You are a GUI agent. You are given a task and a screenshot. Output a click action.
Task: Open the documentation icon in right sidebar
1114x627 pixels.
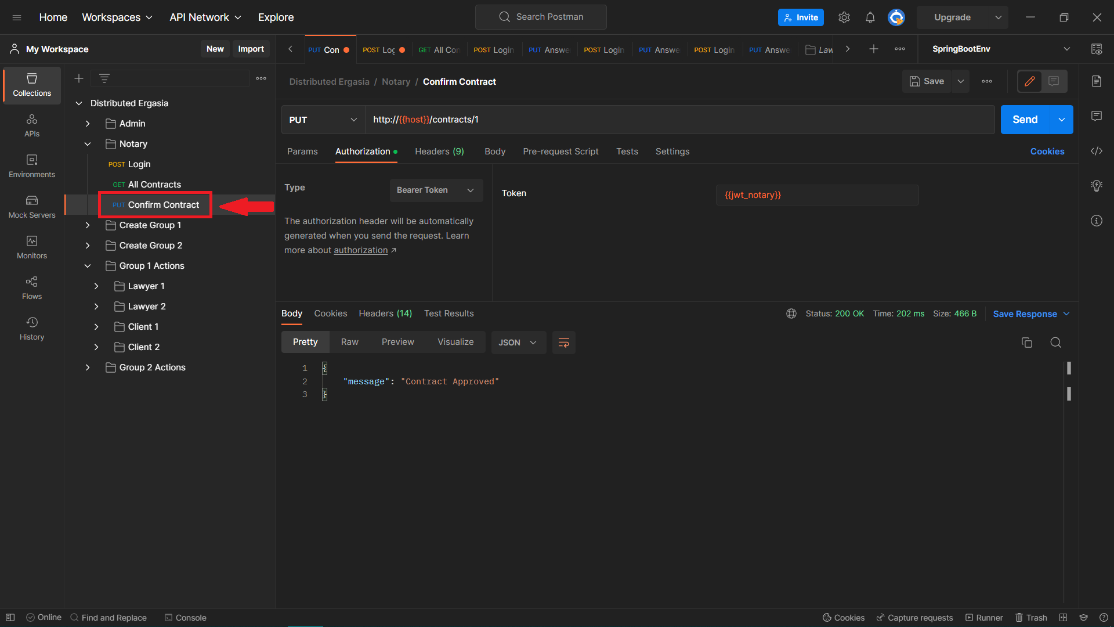(1097, 81)
